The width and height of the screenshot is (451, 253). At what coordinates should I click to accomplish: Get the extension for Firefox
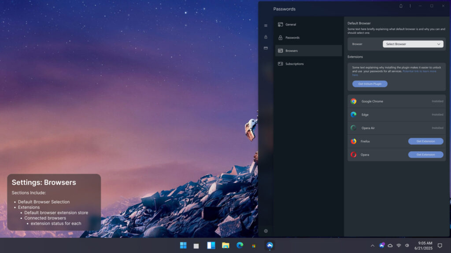tap(425, 141)
